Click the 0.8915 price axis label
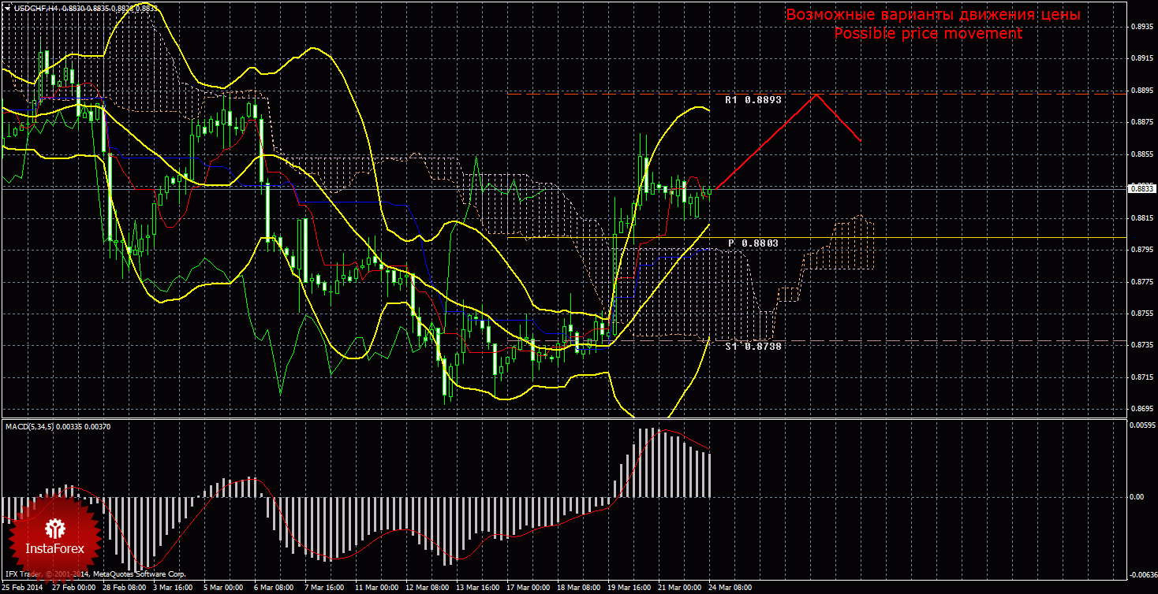Image resolution: width=1158 pixels, height=594 pixels. 1141,58
